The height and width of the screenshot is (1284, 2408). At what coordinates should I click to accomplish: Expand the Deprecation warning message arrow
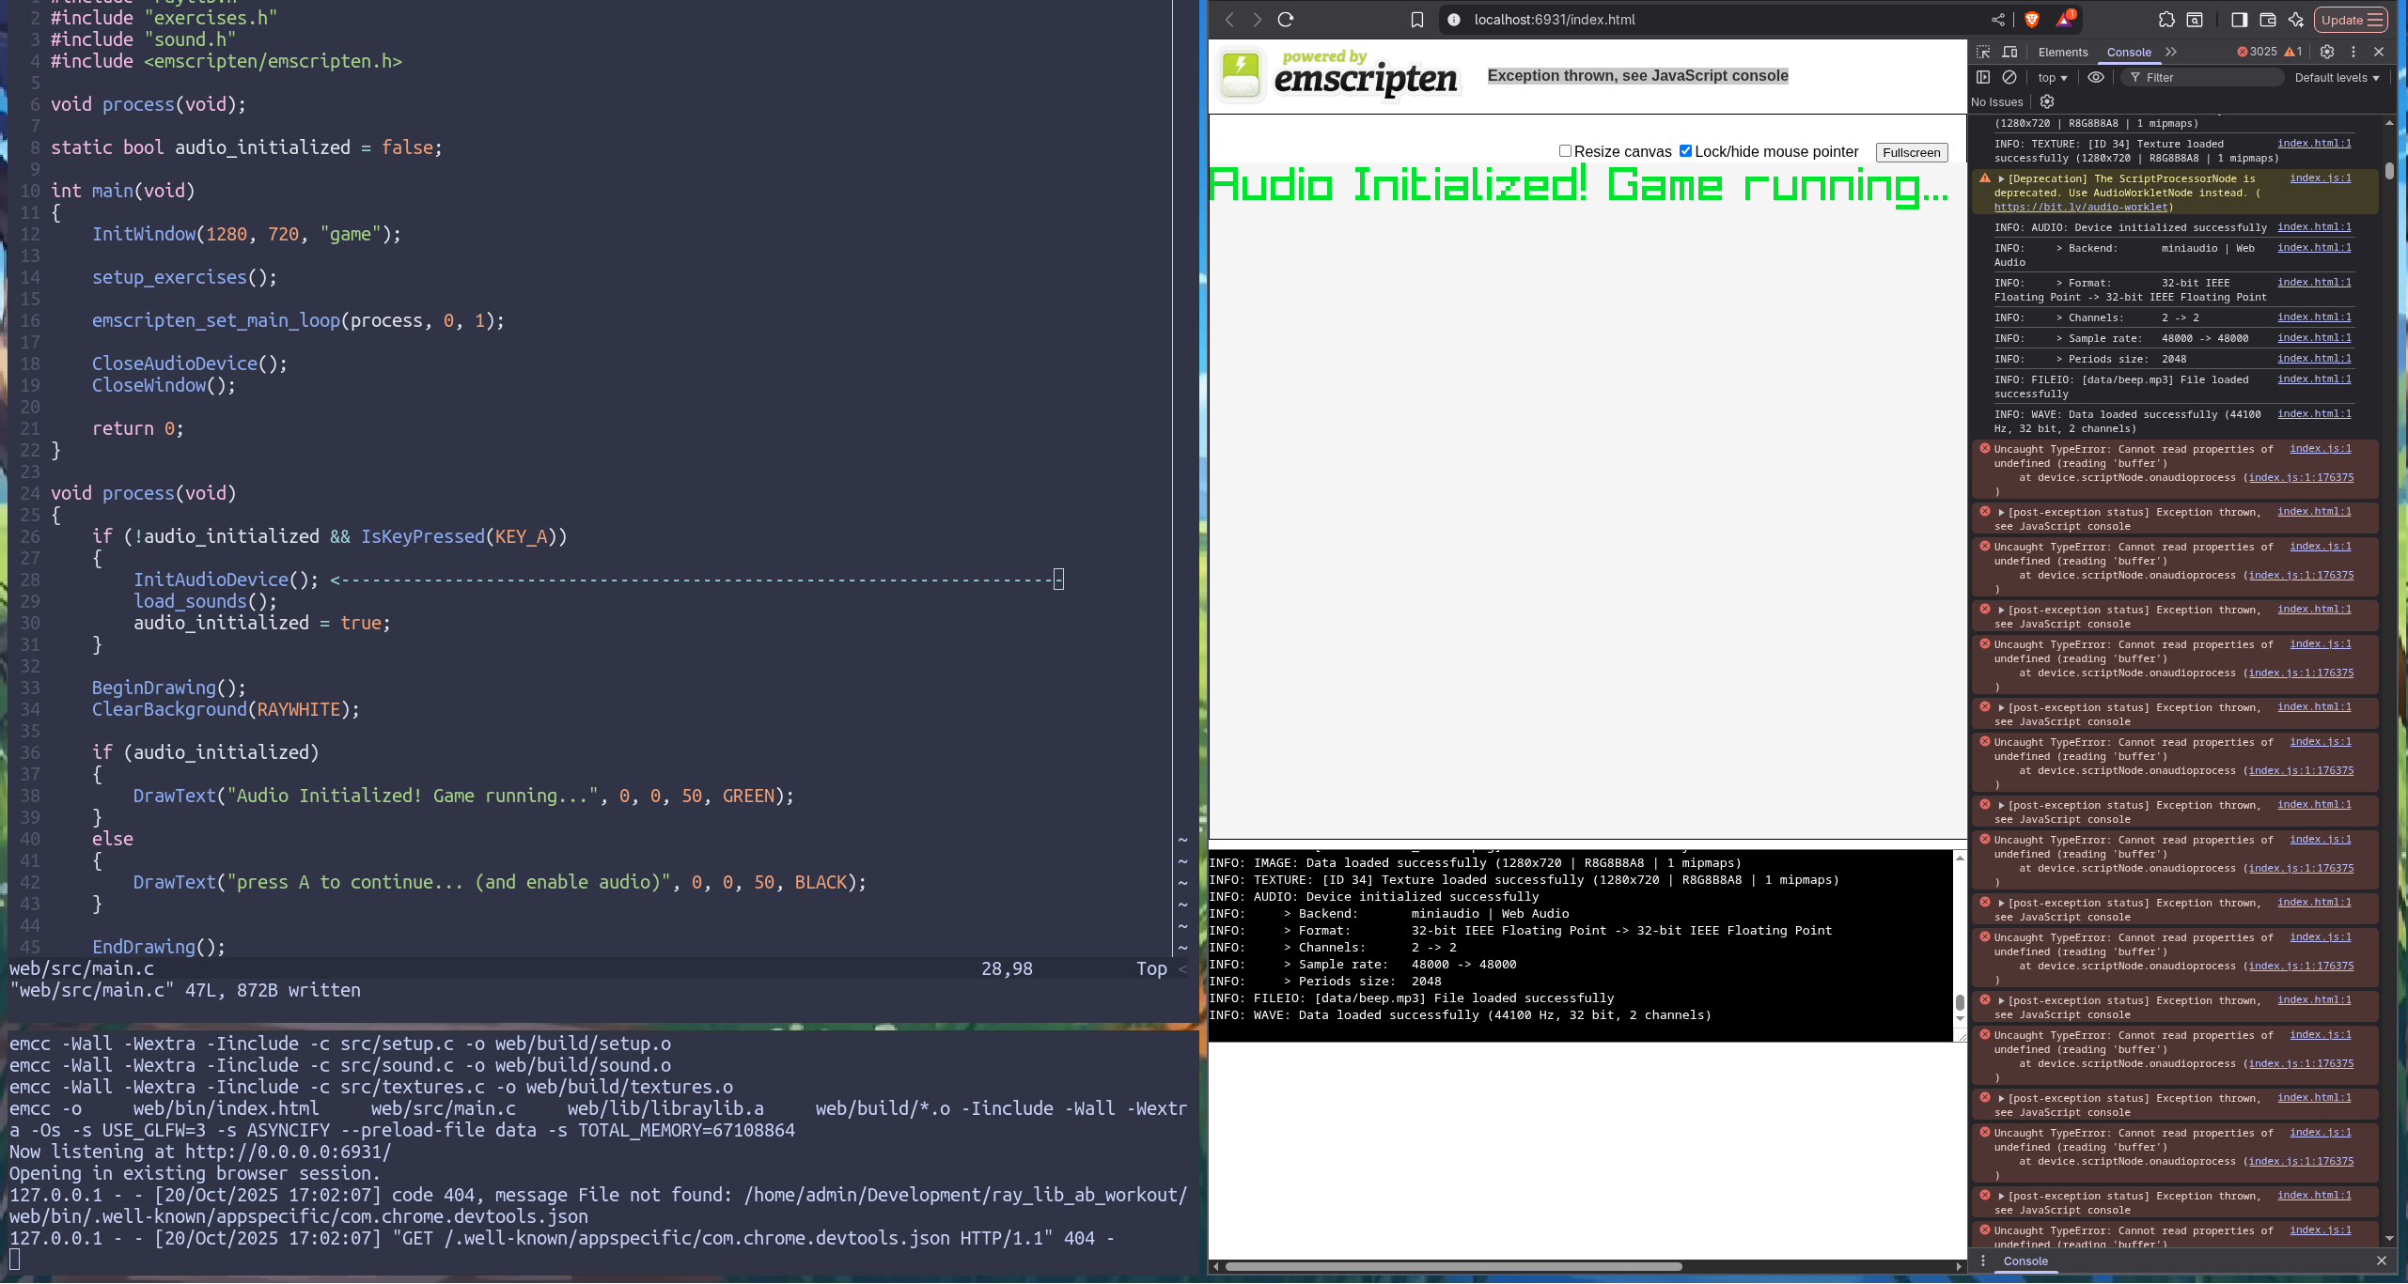[x=2002, y=178]
